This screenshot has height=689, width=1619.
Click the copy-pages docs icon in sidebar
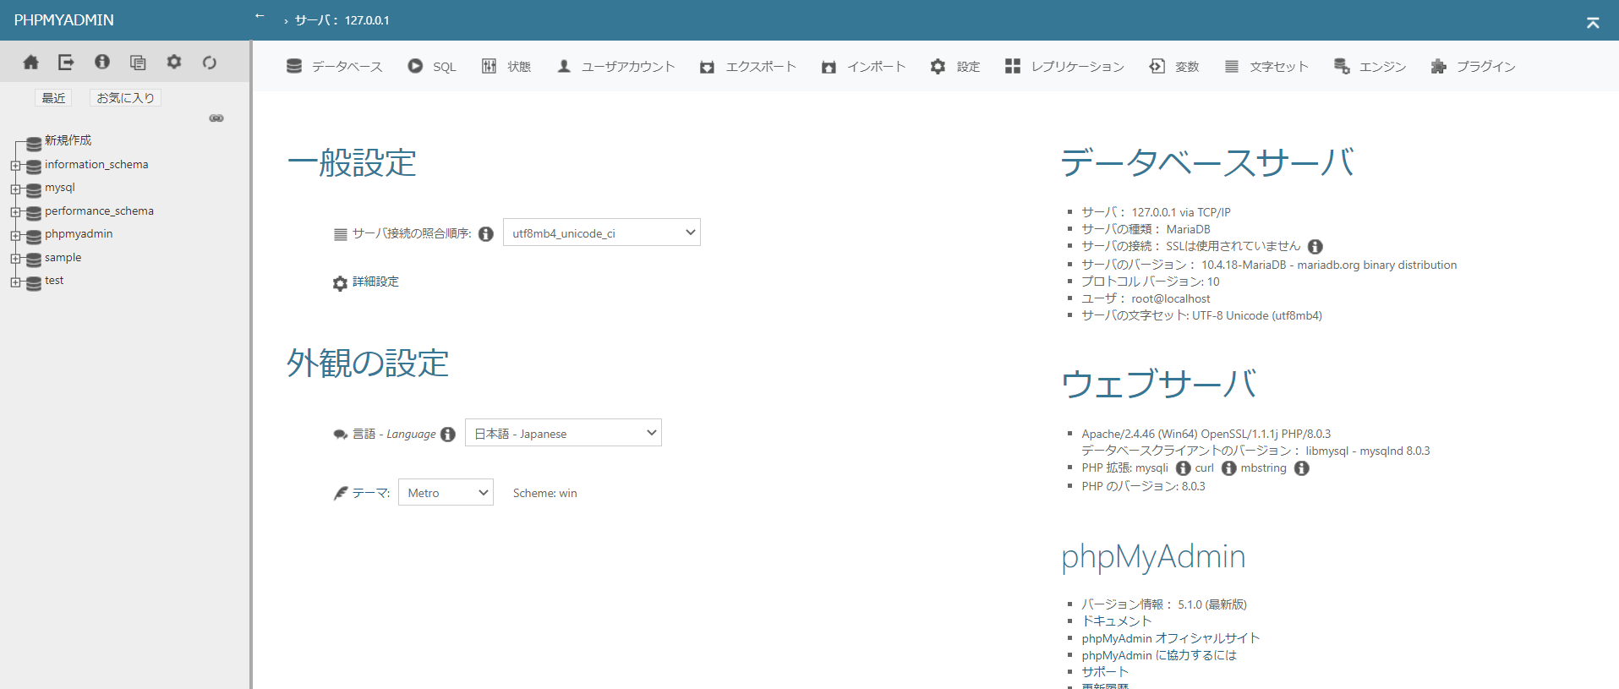coord(138,62)
